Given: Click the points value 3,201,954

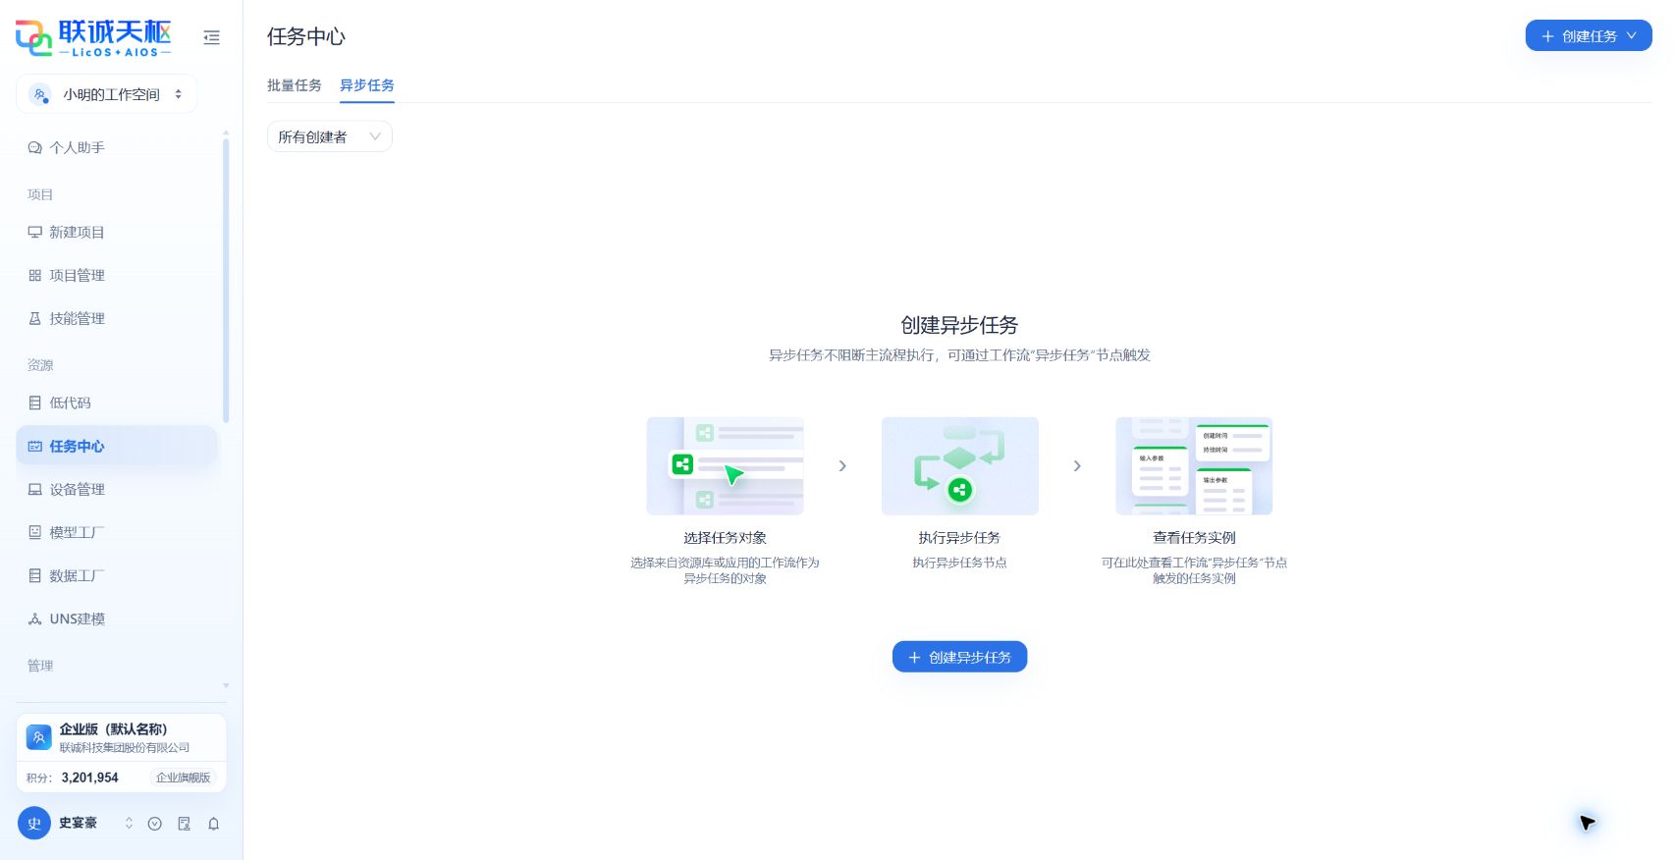Looking at the screenshot, I should pyautogui.click(x=89, y=778).
